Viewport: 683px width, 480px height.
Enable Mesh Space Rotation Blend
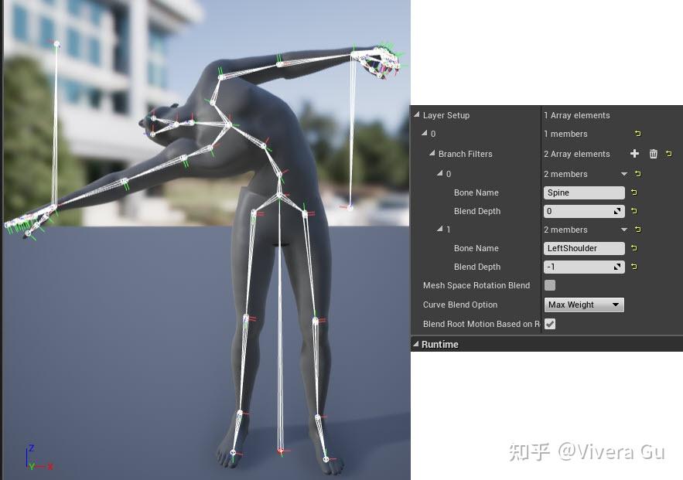(x=550, y=285)
